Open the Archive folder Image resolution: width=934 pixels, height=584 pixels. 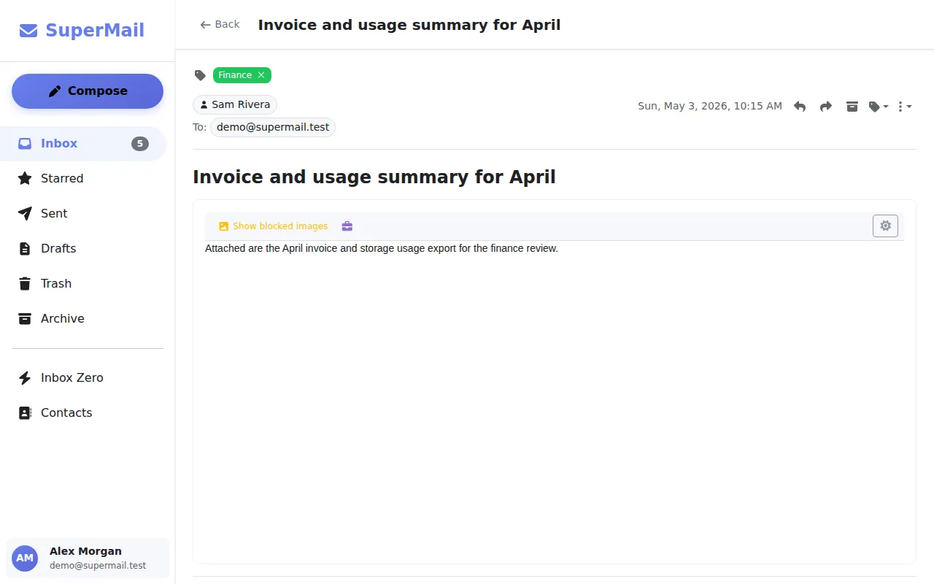83,319
